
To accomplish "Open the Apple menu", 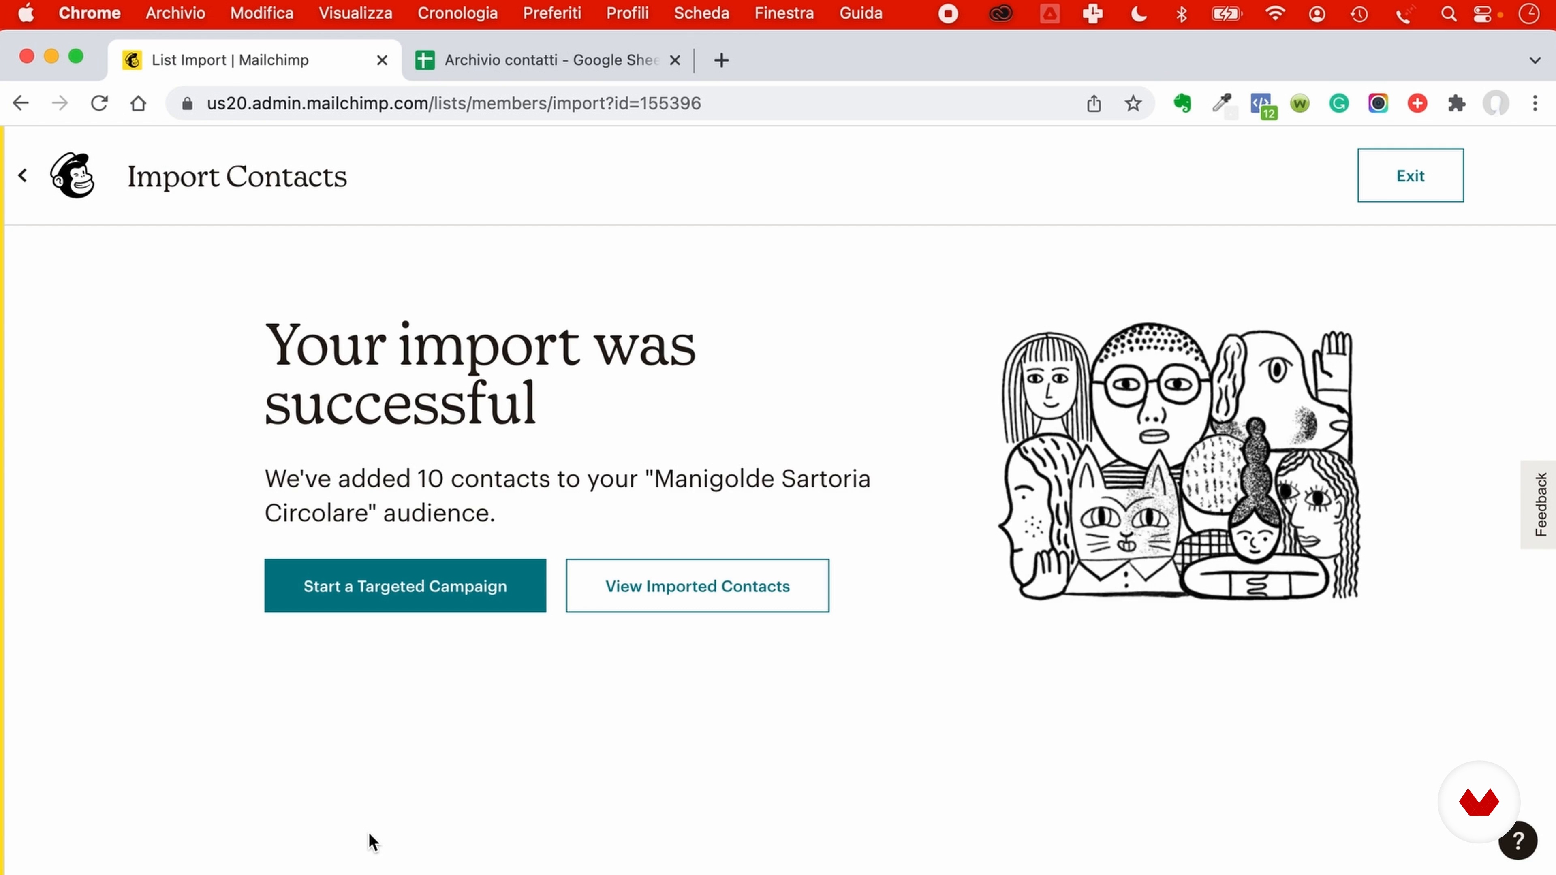I will pyautogui.click(x=26, y=13).
